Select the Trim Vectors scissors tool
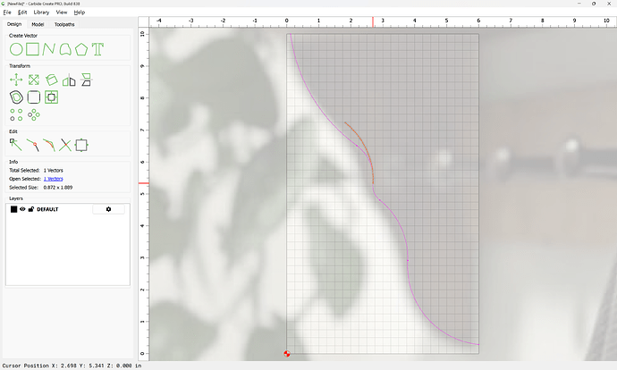 [64, 144]
